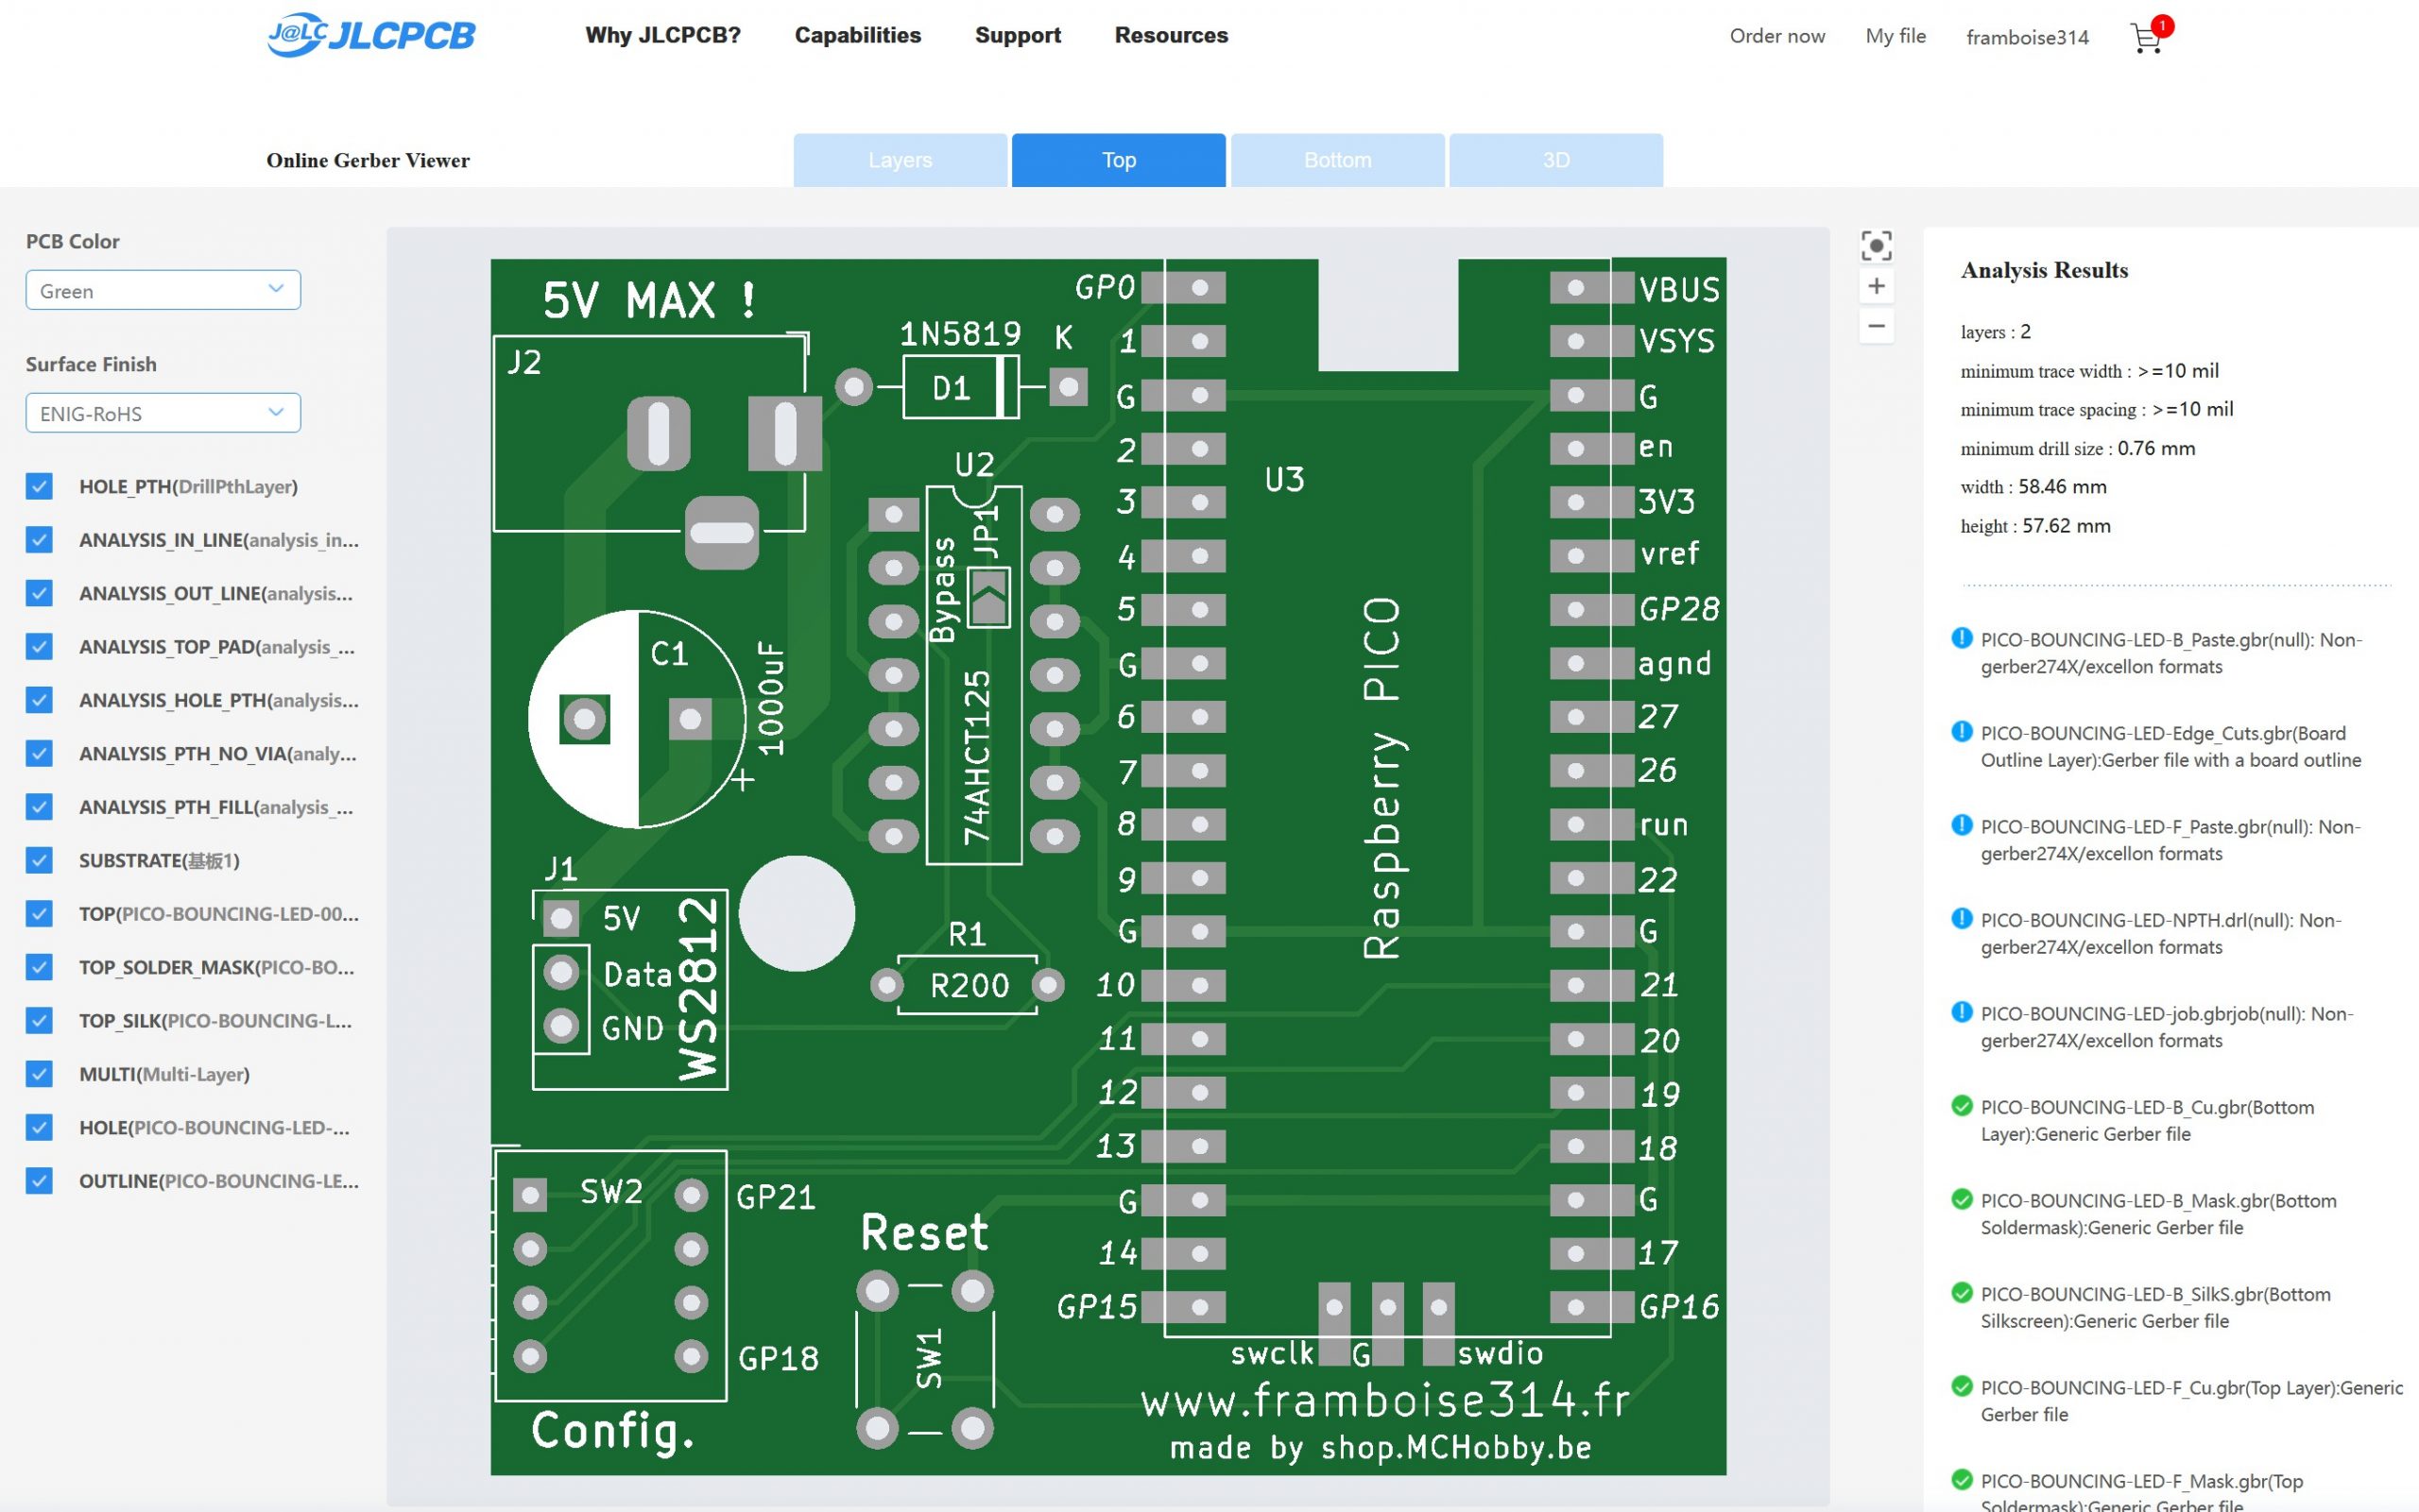
Task: Click green check icon for F_Cu.gbr entry
Action: coord(1962,1386)
